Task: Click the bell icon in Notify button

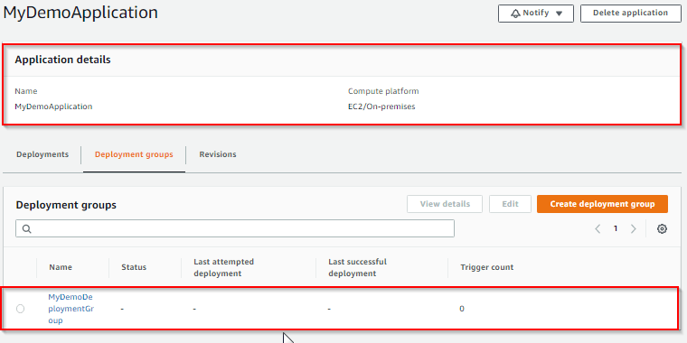Action: pos(515,14)
